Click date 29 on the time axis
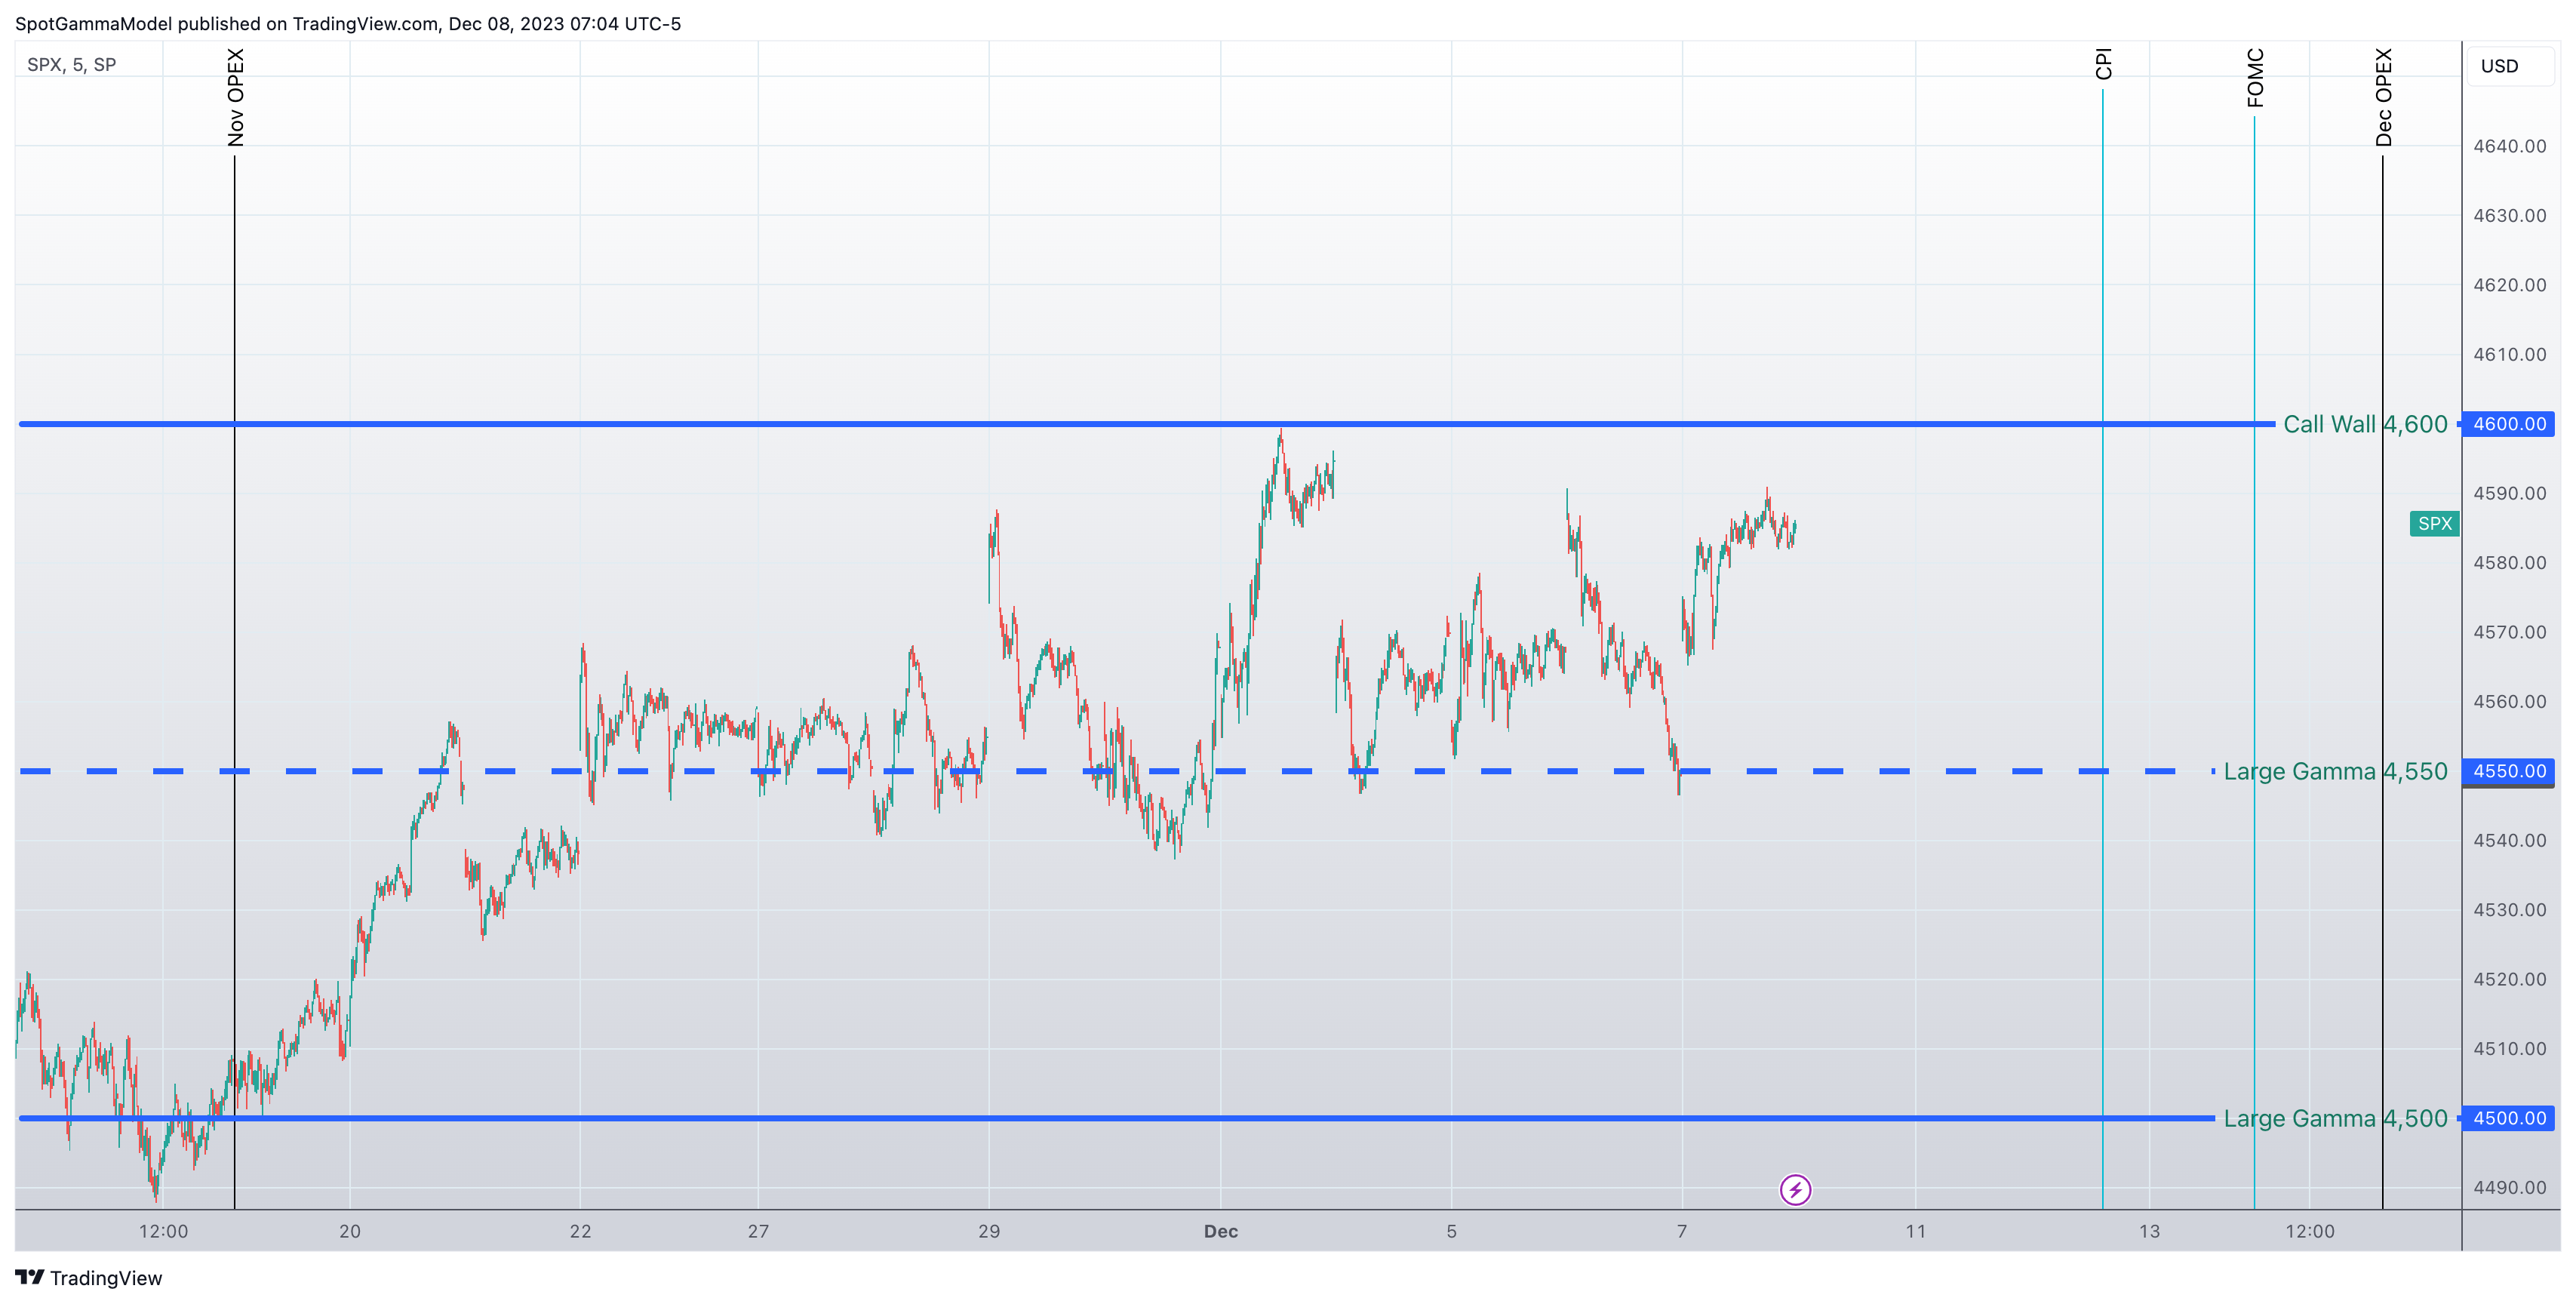This screenshot has height=1304, width=2576. pos(989,1231)
